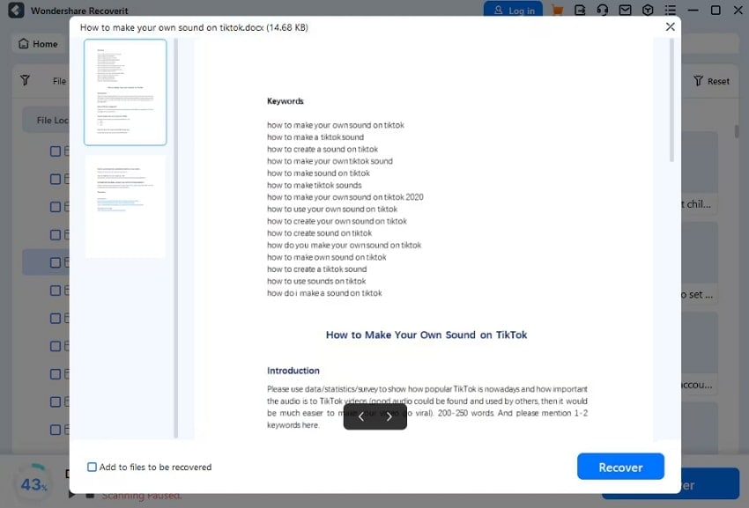This screenshot has height=508, width=749.
Task: Click line 'how to use sounds on tiktok'
Action: coord(316,281)
